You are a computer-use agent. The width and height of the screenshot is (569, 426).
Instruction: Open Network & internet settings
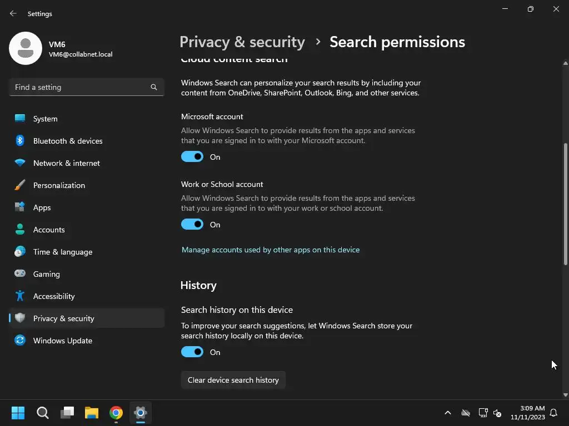[x=67, y=163]
